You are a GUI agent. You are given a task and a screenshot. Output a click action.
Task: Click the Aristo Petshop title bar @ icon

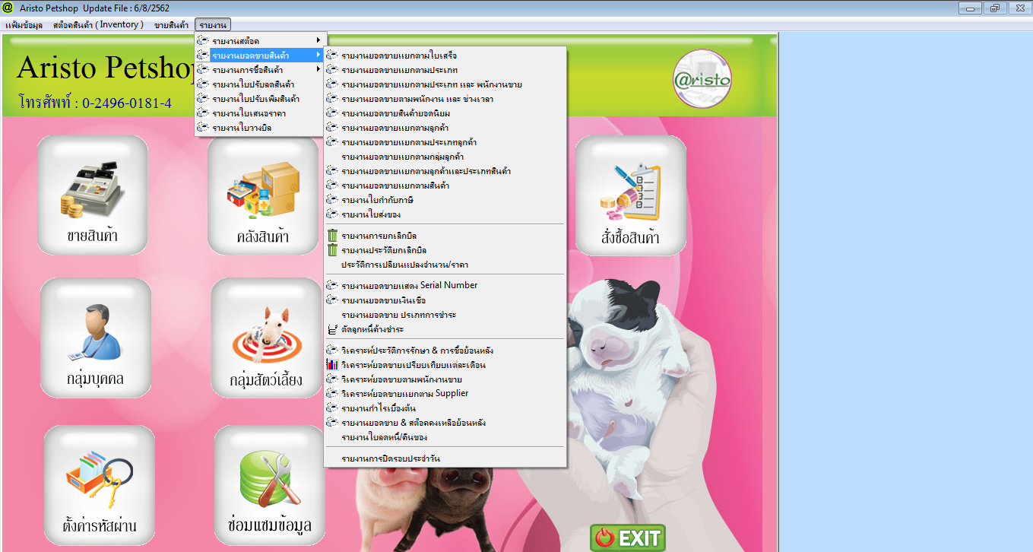8,7
